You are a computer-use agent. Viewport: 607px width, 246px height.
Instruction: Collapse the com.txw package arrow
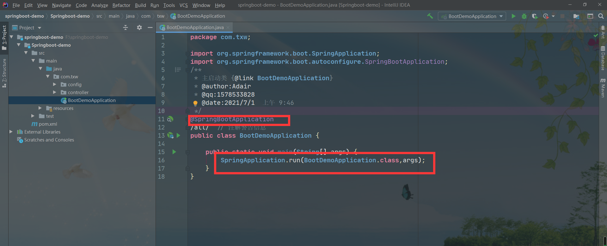click(x=48, y=76)
